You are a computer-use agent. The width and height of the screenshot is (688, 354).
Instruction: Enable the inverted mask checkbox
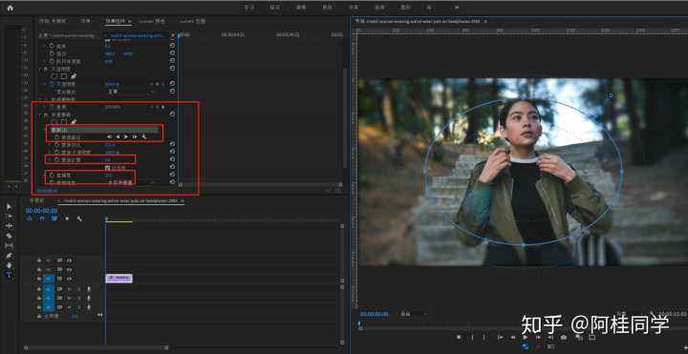pyautogui.click(x=107, y=167)
